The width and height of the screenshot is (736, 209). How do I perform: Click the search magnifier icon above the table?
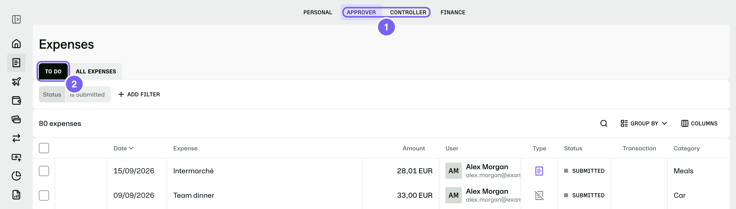click(604, 123)
